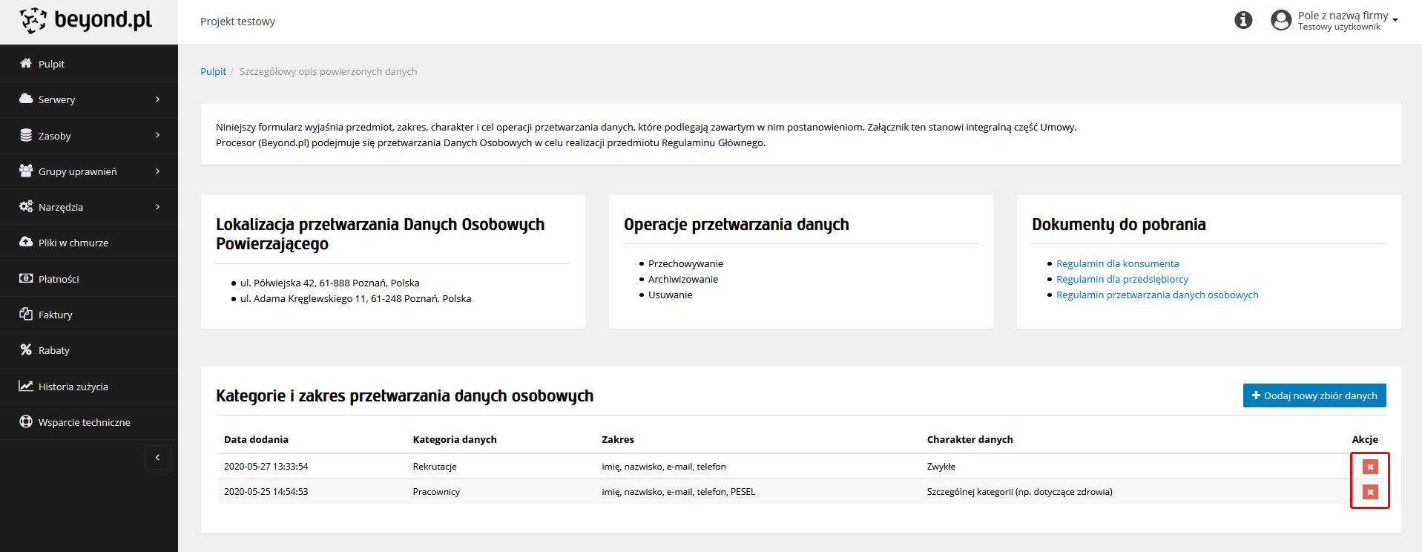Image resolution: width=1422 pixels, height=552 pixels.
Task: Click the Grupy uprawnień users icon
Action: 26,171
